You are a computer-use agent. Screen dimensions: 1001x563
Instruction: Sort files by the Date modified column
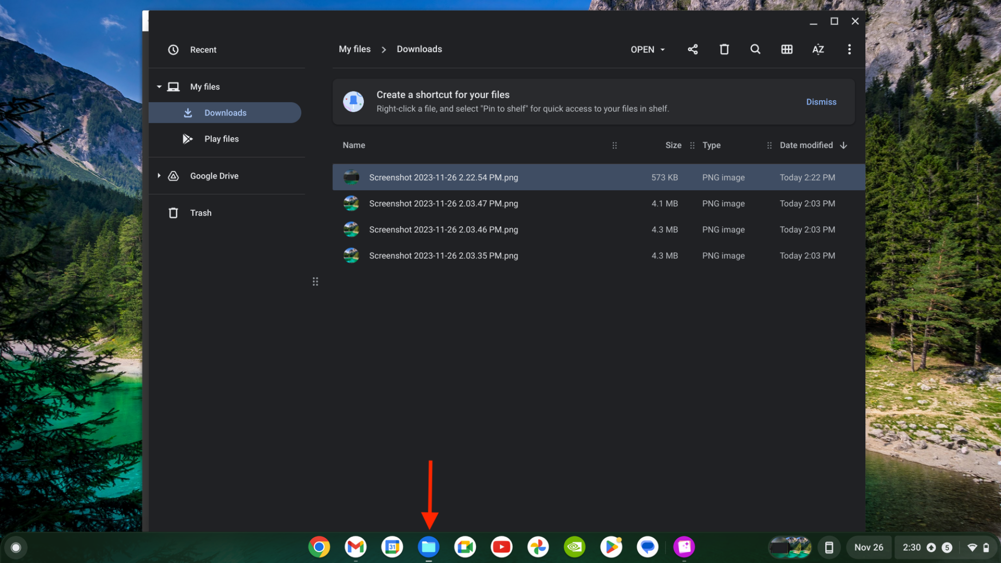[x=806, y=145]
